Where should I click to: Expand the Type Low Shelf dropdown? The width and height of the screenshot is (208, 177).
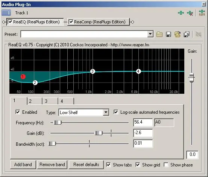click(x=106, y=113)
